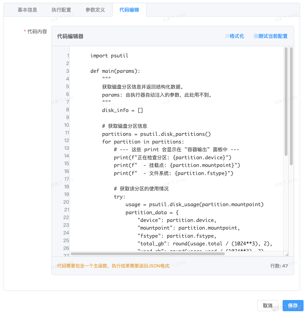The width and height of the screenshot is (306, 314).
Task: Click the 'usage = psutil.disk_usage' line
Action: coord(194,205)
